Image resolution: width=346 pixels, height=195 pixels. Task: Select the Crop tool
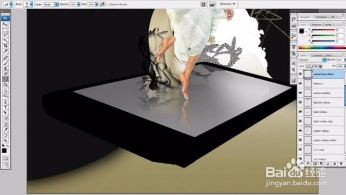5,46
